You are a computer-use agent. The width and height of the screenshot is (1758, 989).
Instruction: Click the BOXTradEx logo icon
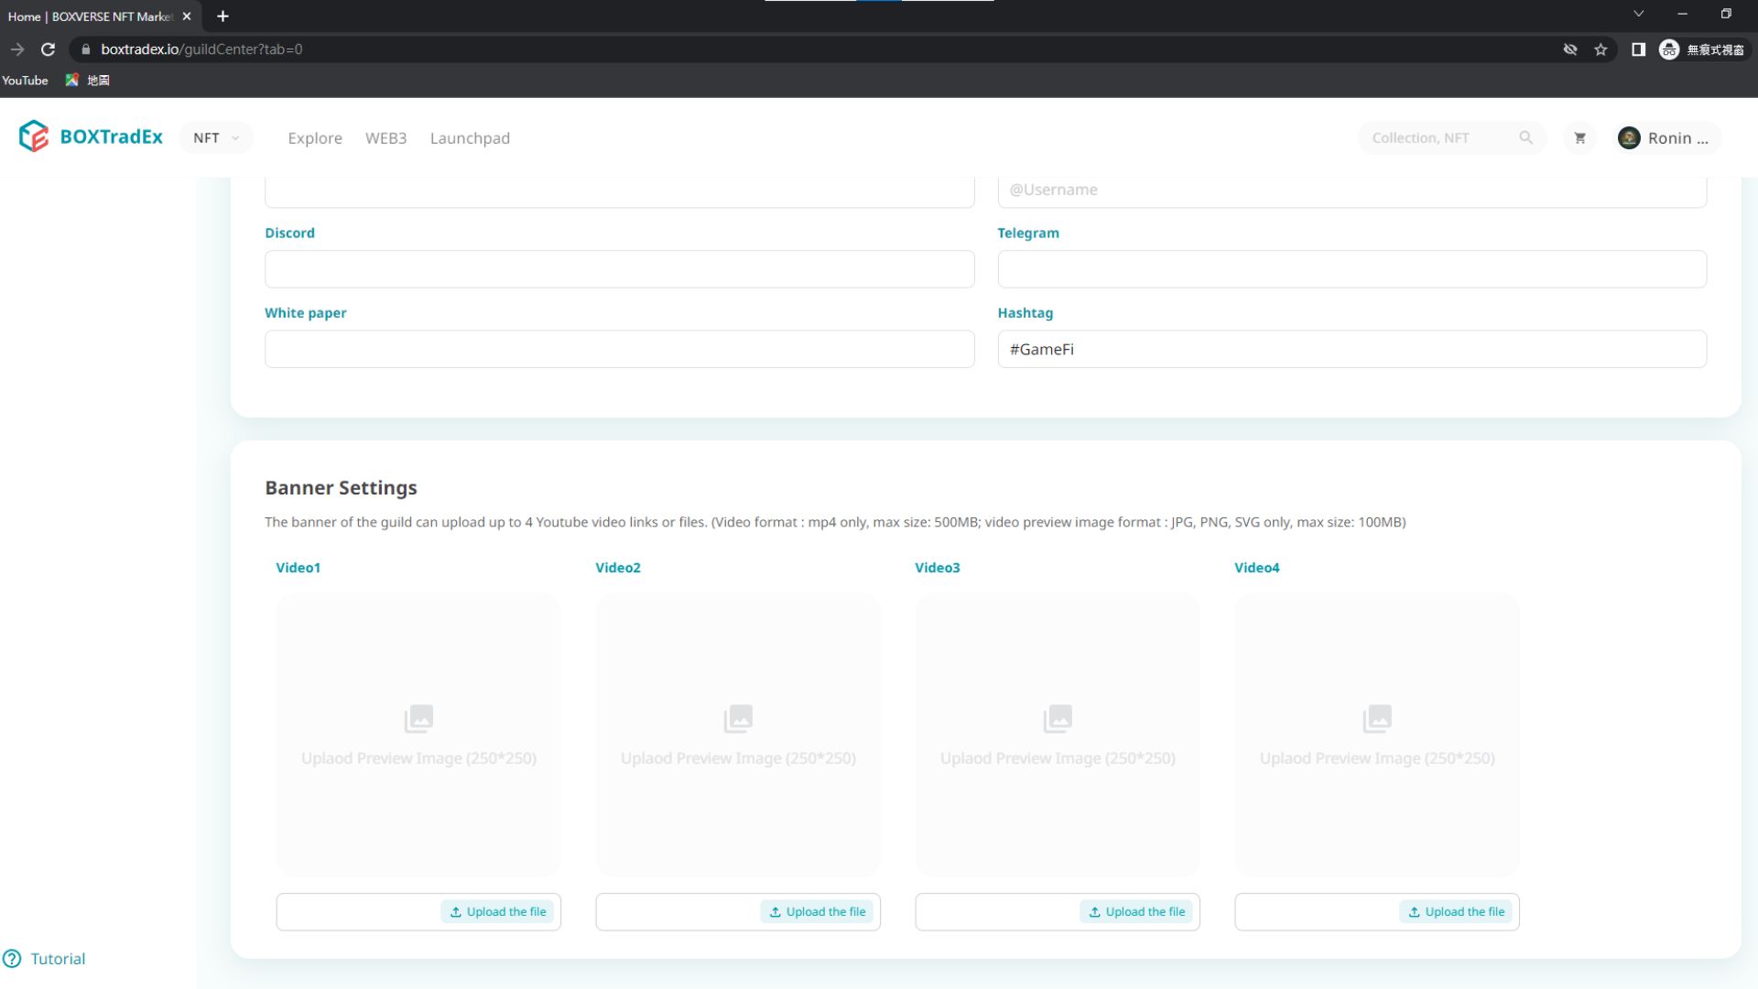(x=34, y=136)
